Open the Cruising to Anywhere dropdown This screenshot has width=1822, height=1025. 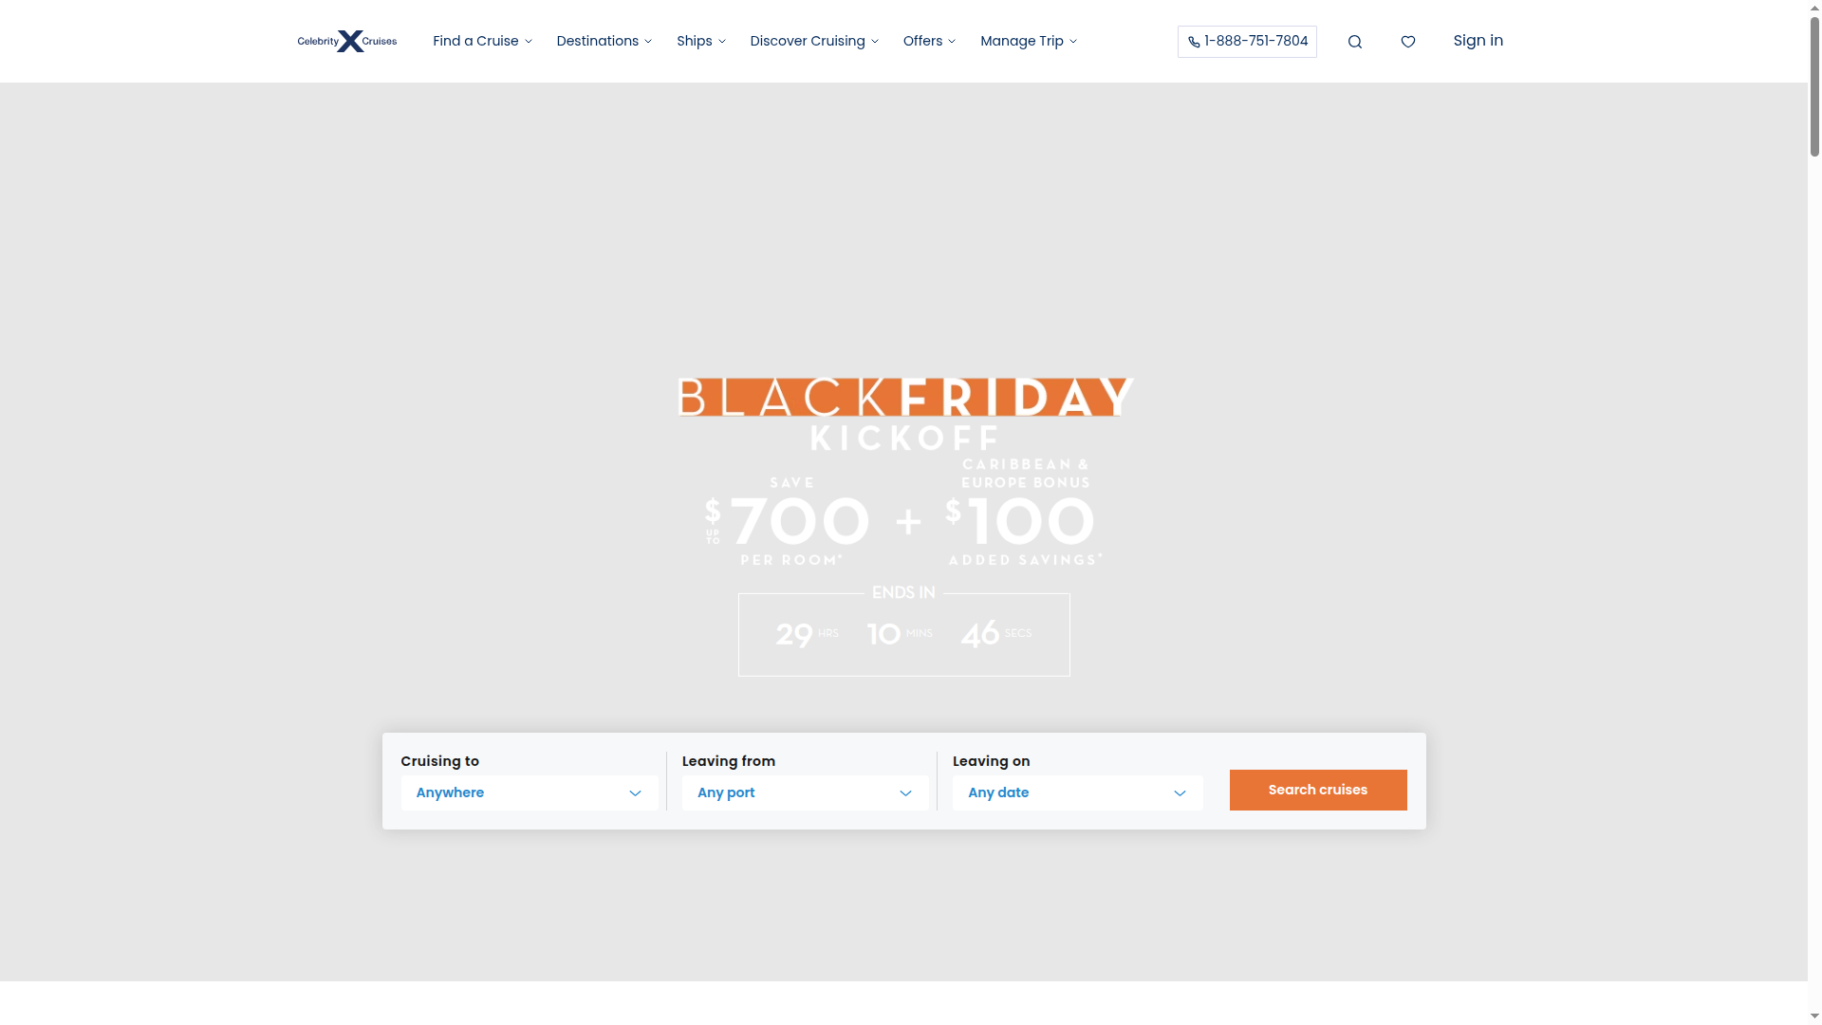[529, 792]
